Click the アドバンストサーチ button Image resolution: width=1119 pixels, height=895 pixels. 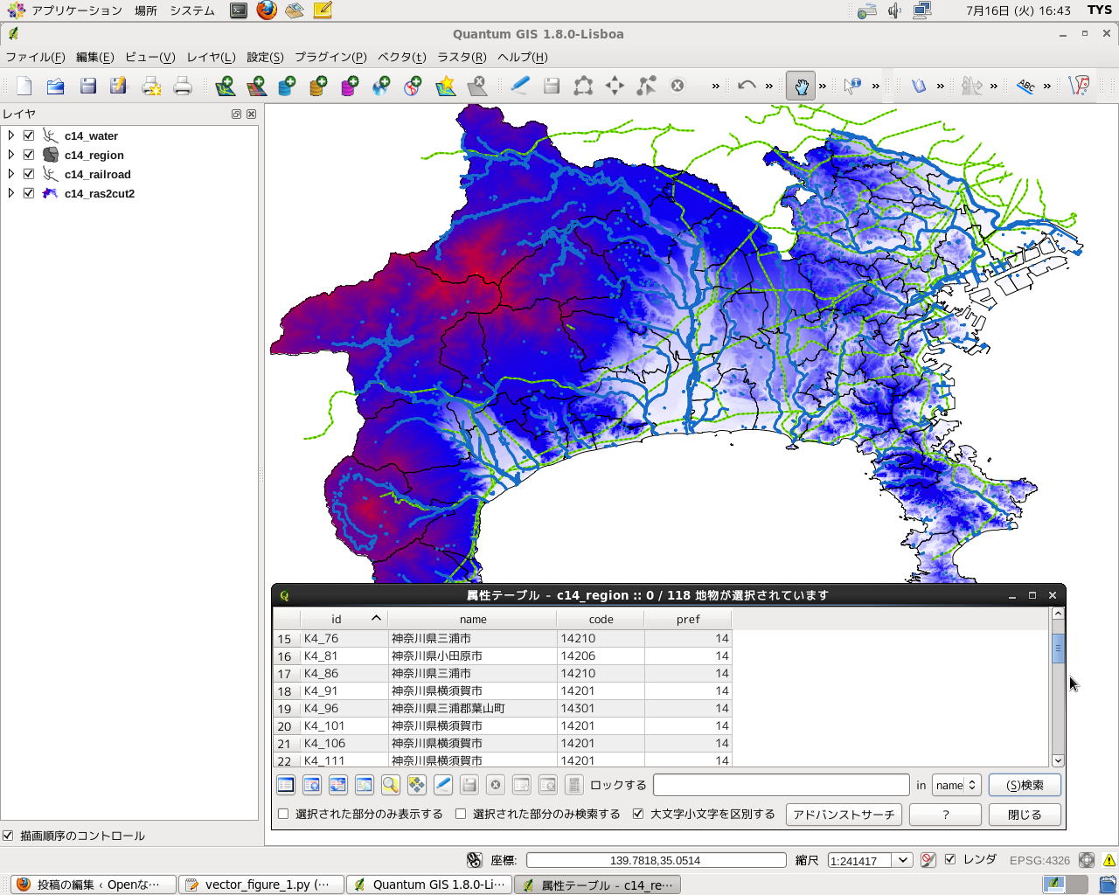[x=844, y=815]
